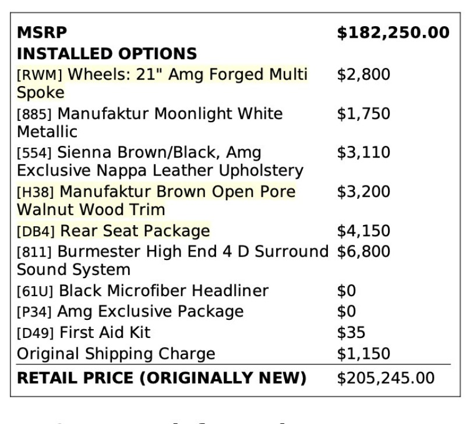Click the $2,800 wheels price
The width and height of the screenshot is (466, 424).
363,74
